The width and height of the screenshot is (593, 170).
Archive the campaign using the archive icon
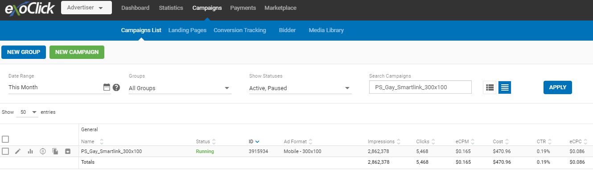[68, 151]
